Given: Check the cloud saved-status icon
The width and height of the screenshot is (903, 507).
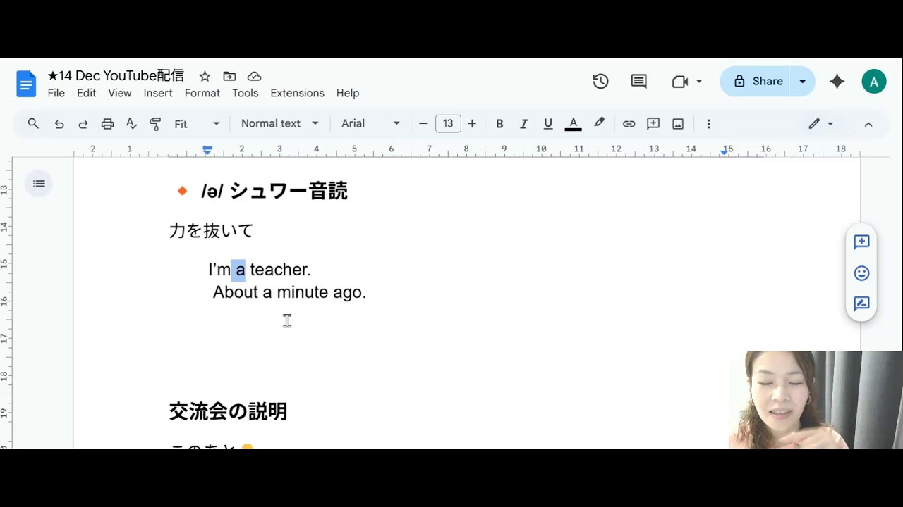Looking at the screenshot, I should (x=255, y=76).
